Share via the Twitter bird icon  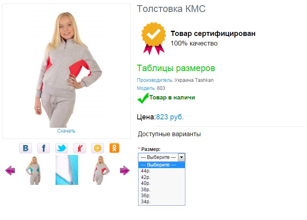[62, 148]
